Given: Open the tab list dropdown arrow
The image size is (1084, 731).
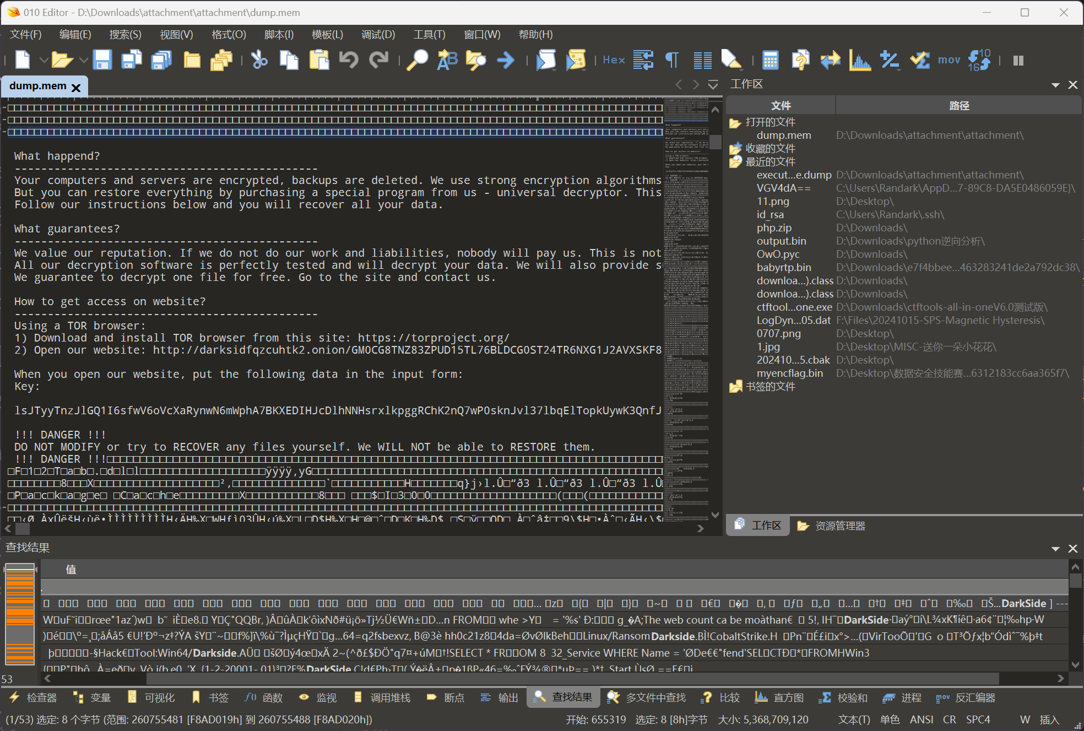Looking at the screenshot, I should (x=713, y=84).
